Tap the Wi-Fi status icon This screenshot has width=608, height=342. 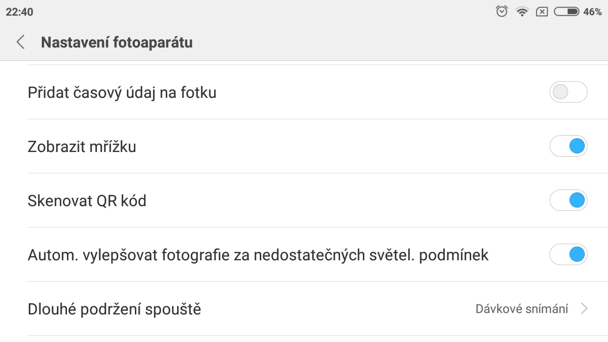click(x=522, y=12)
